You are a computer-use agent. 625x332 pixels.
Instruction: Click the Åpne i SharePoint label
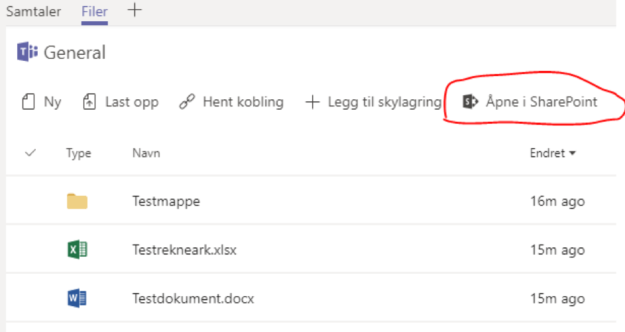[x=541, y=103]
